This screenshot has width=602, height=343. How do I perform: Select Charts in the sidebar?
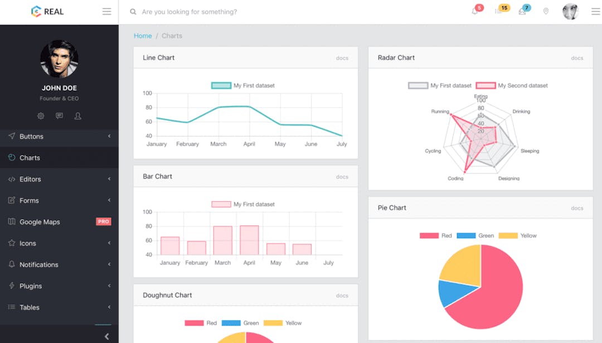point(29,157)
